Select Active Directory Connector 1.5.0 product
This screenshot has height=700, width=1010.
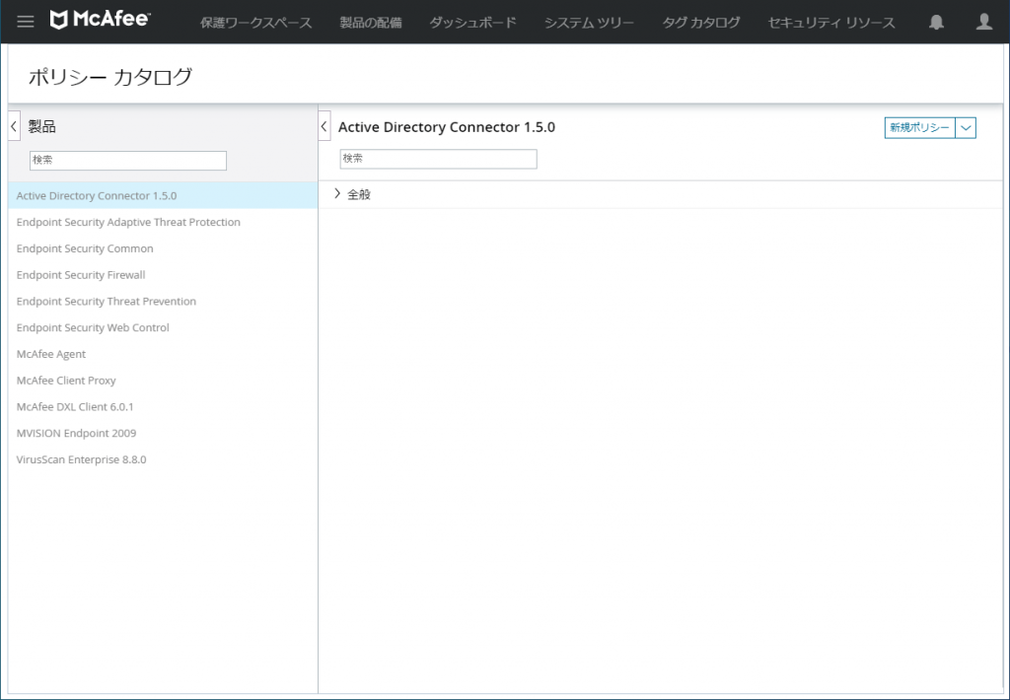pos(163,195)
